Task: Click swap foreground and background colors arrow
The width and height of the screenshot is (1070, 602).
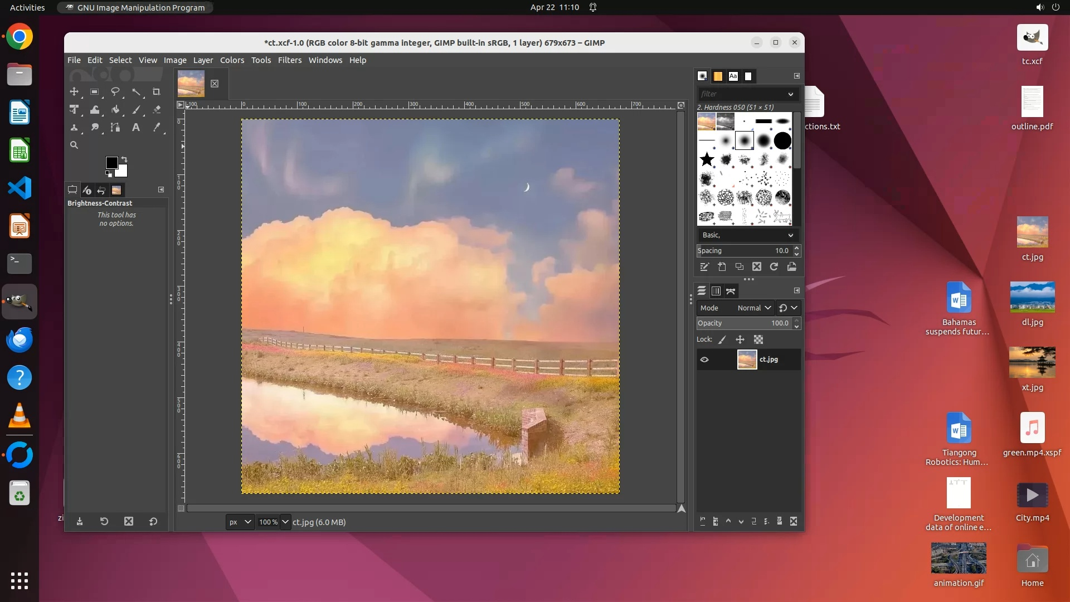Action: (x=124, y=159)
